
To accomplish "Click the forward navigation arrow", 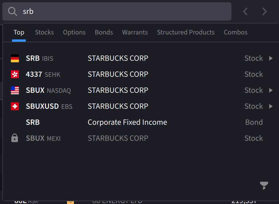I will (264, 11).
